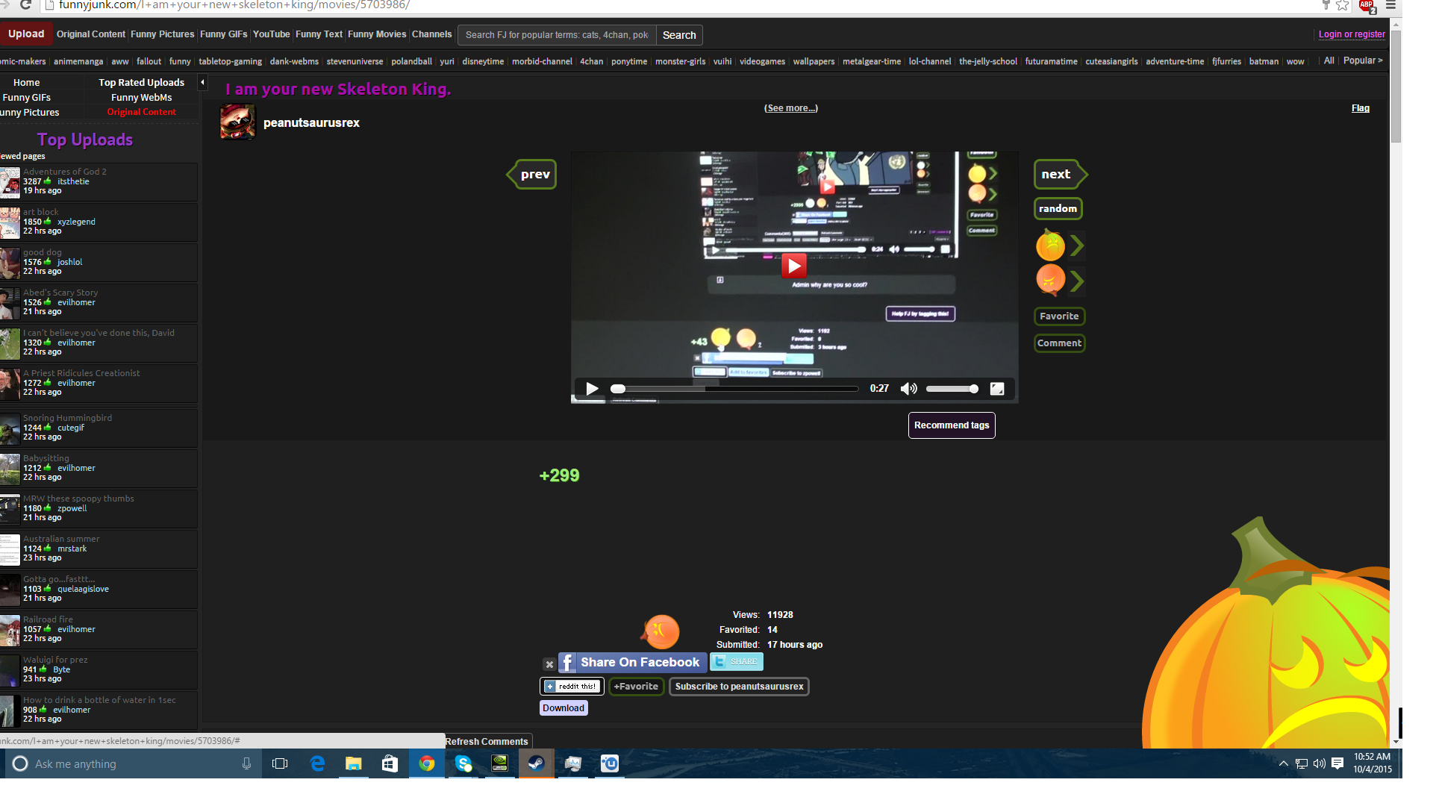1433x806 pixels.
Task: Give a thumbs up with the yellow pumpkin
Action: pyautogui.click(x=1050, y=245)
